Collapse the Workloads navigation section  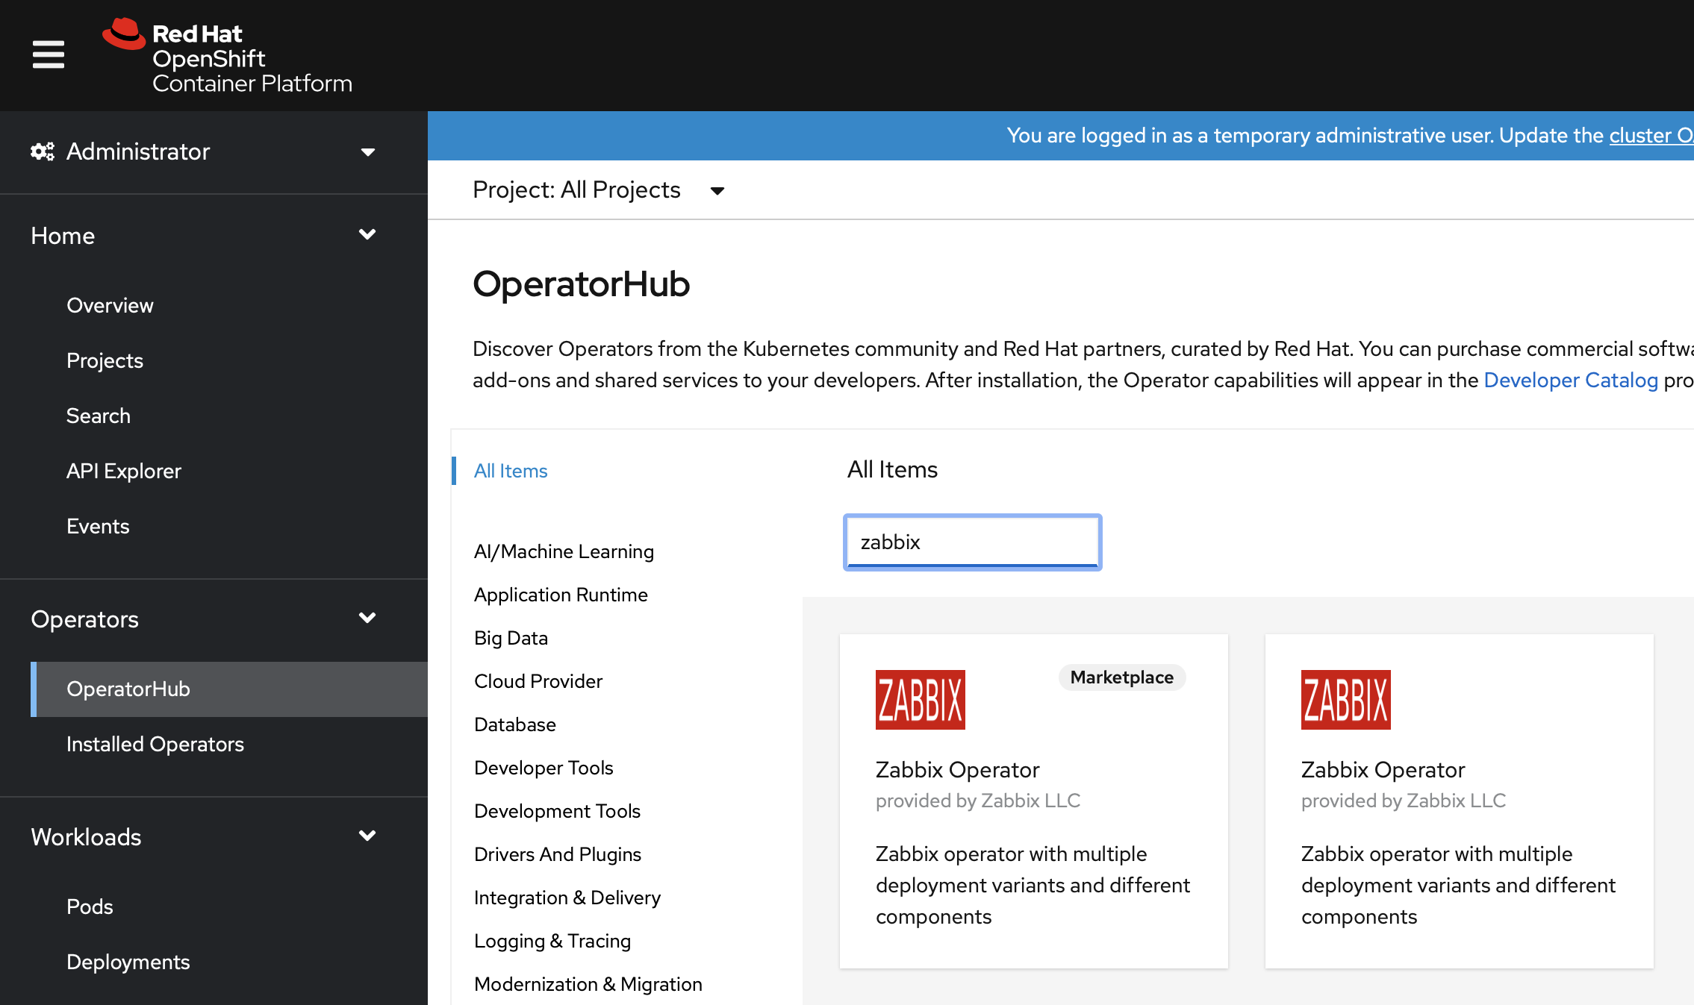(x=367, y=836)
